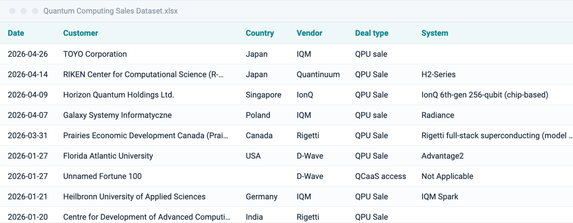
Task: Select the USA country cell
Action: click(253, 156)
